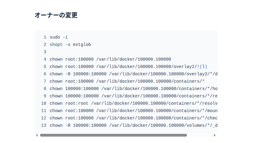Click the word 'extglob' in code
This screenshot has width=254, height=143.
[x=82, y=45]
